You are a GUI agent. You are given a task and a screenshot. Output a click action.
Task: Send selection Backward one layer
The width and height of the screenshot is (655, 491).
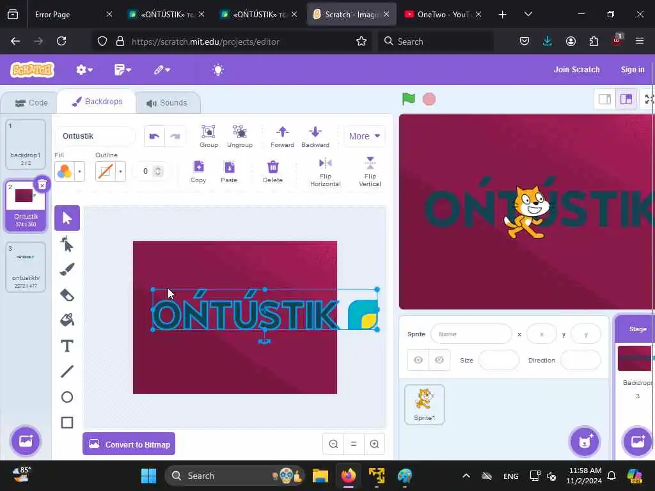click(x=315, y=136)
